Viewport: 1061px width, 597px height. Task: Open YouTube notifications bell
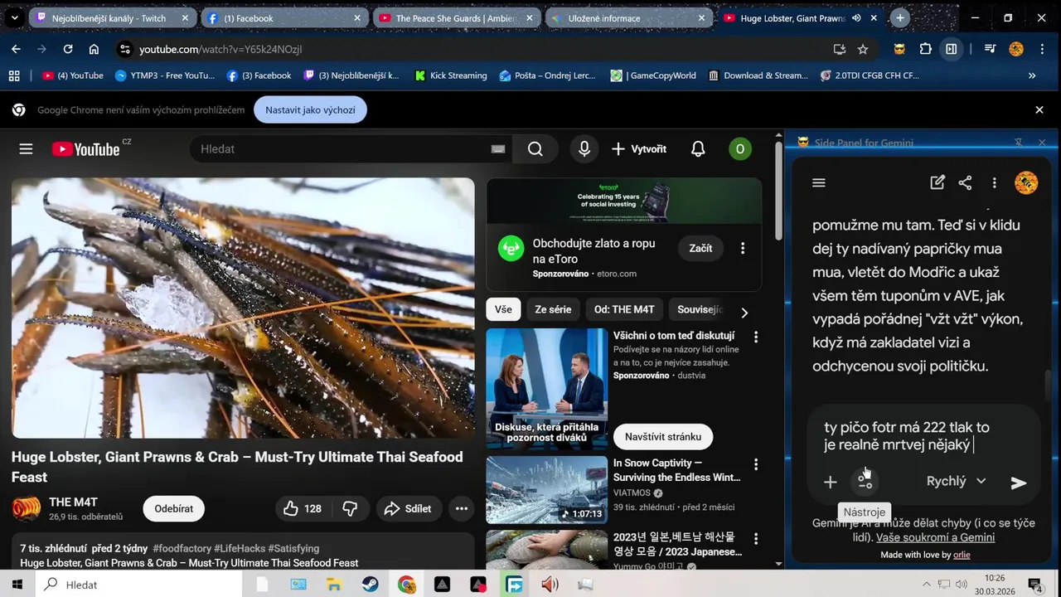(x=698, y=149)
